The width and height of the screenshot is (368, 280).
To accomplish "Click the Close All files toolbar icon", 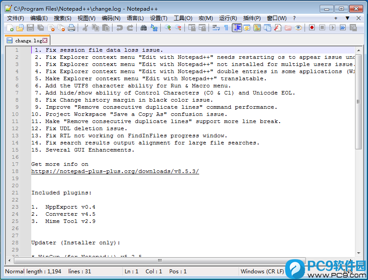I will tap(61, 28).
